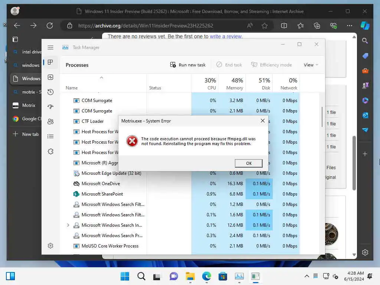Switch to 'intel drive' vertical tab
This screenshot has height=285, width=380.
26,52
